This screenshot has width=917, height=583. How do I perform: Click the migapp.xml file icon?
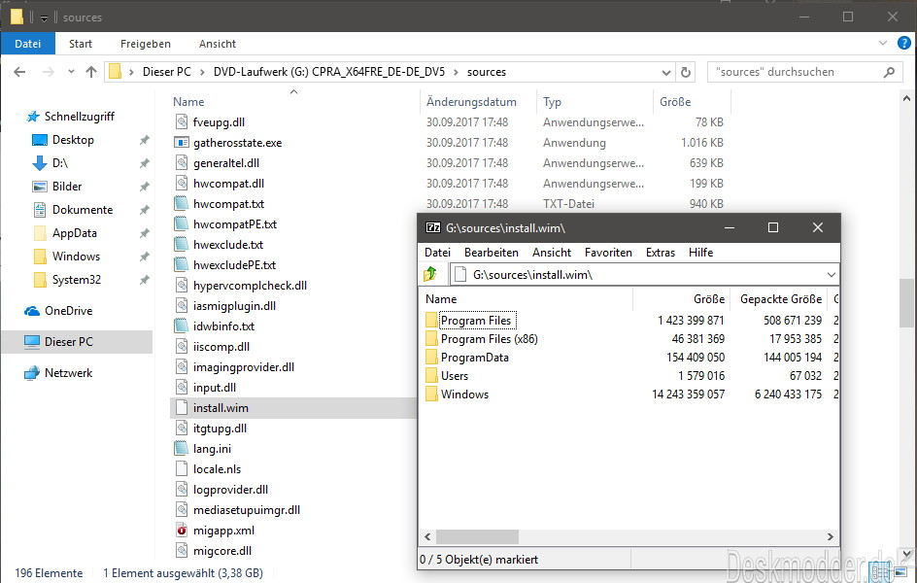182,531
